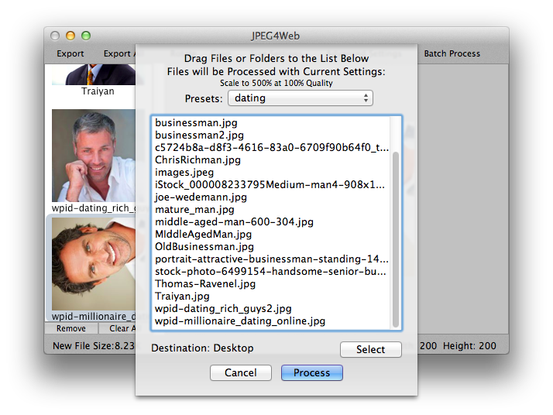Select images.jpeg in the list
Image resolution: width=553 pixels, height=415 pixels.
coord(272,173)
